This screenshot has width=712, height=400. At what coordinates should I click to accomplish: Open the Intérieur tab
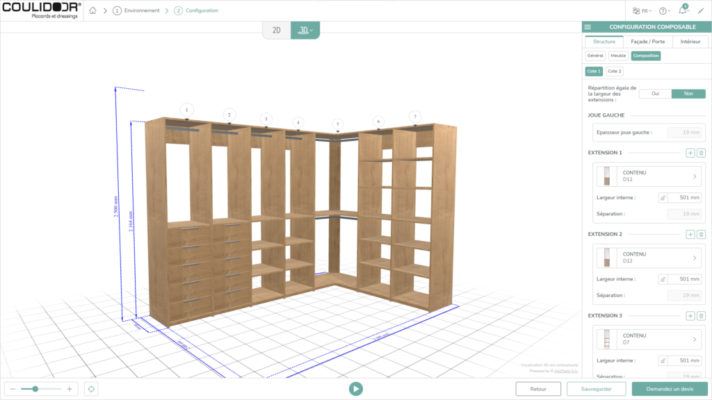pos(690,41)
